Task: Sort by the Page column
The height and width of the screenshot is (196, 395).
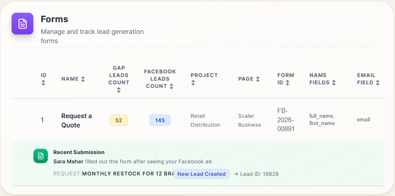Action: point(249,79)
